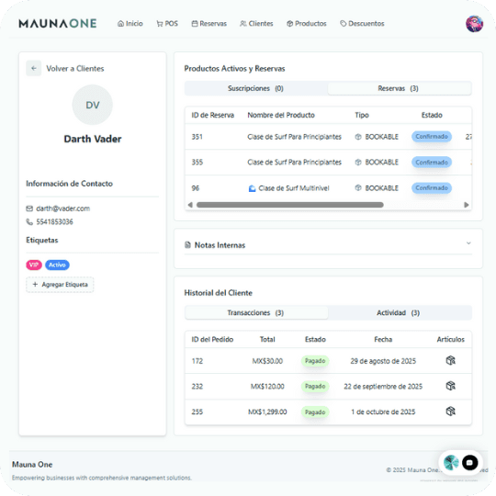Click the Darth Vader name heading

(93, 139)
